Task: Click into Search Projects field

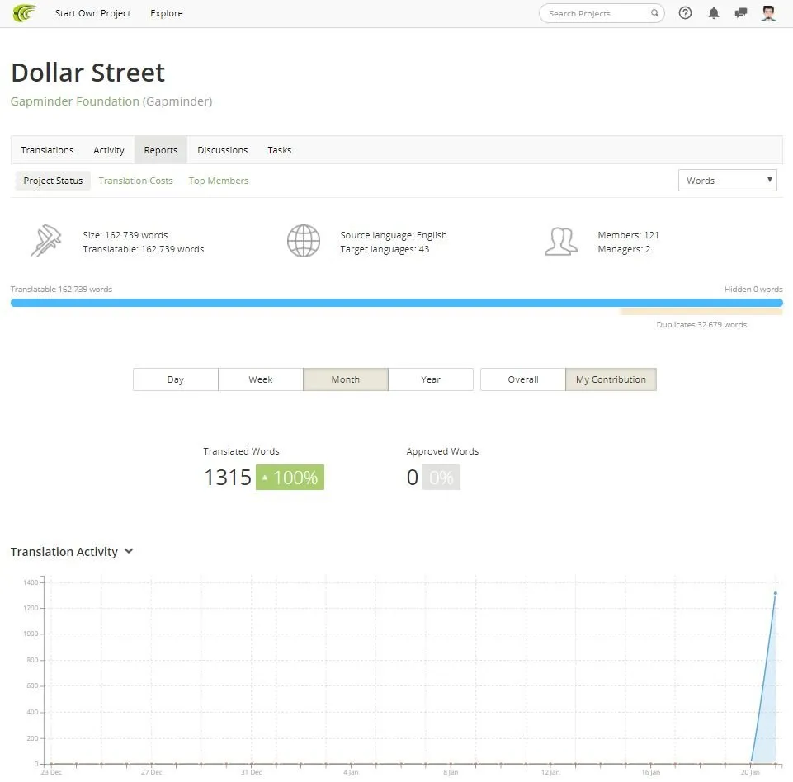Action: 602,14
